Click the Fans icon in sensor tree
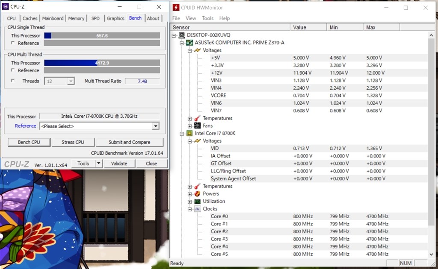438x269 pixels. 197,126
